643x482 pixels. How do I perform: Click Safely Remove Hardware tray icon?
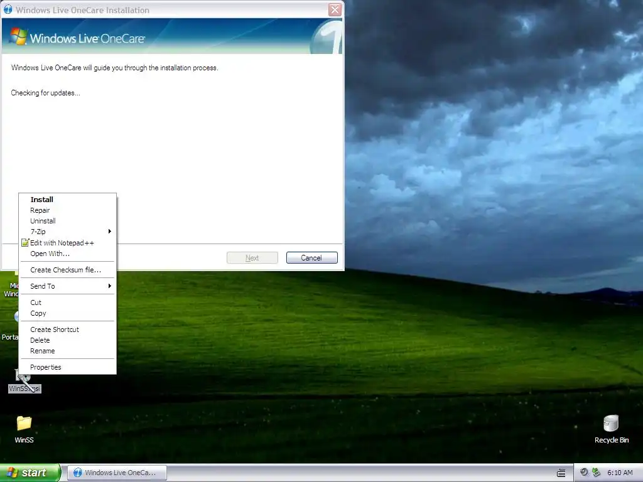(597, 472)
